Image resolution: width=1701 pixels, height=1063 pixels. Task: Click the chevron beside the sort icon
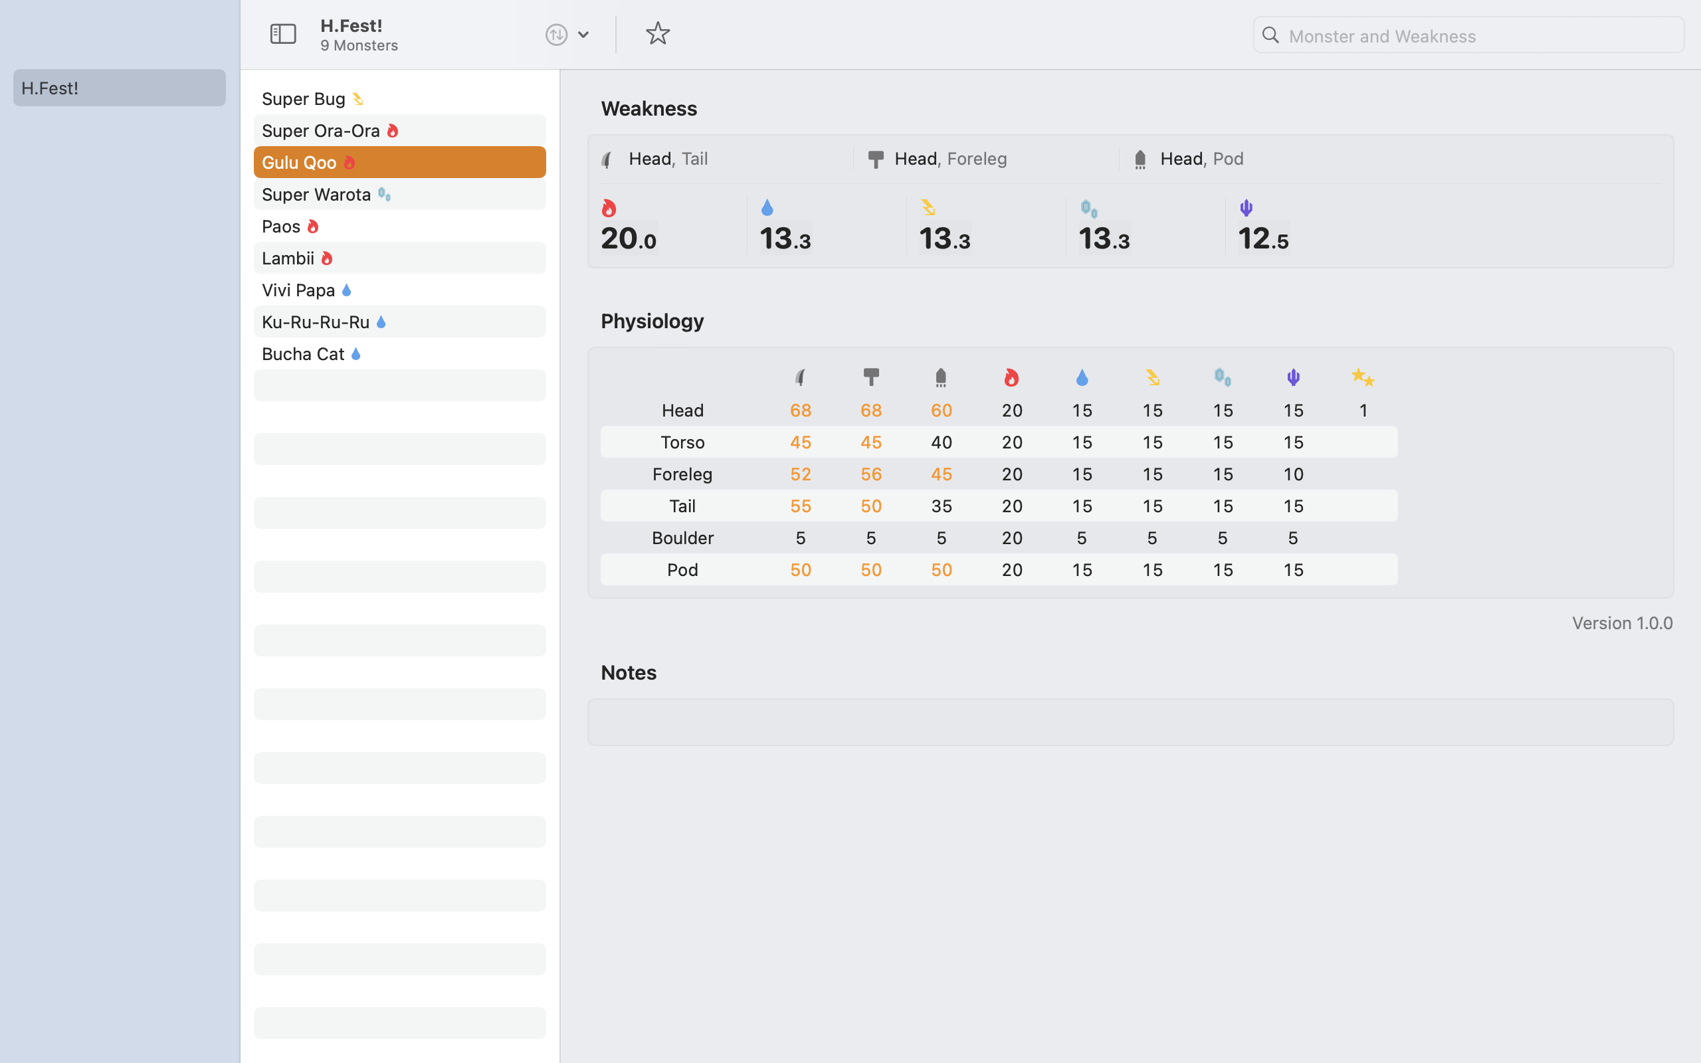pos(583,35)
